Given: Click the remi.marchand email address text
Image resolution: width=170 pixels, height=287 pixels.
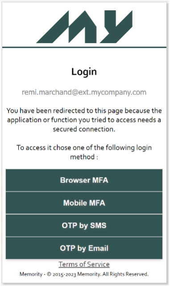Looking at the screenshot, I should coord(84,92).
